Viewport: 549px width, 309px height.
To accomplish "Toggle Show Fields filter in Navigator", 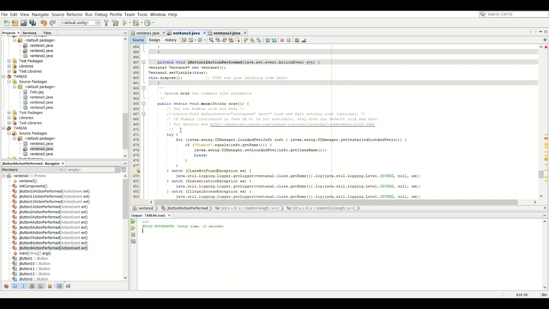I will click(x=15, y=286).
